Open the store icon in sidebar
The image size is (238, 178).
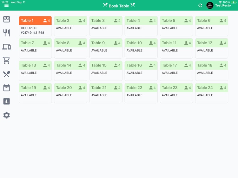[x=7, y=19]
